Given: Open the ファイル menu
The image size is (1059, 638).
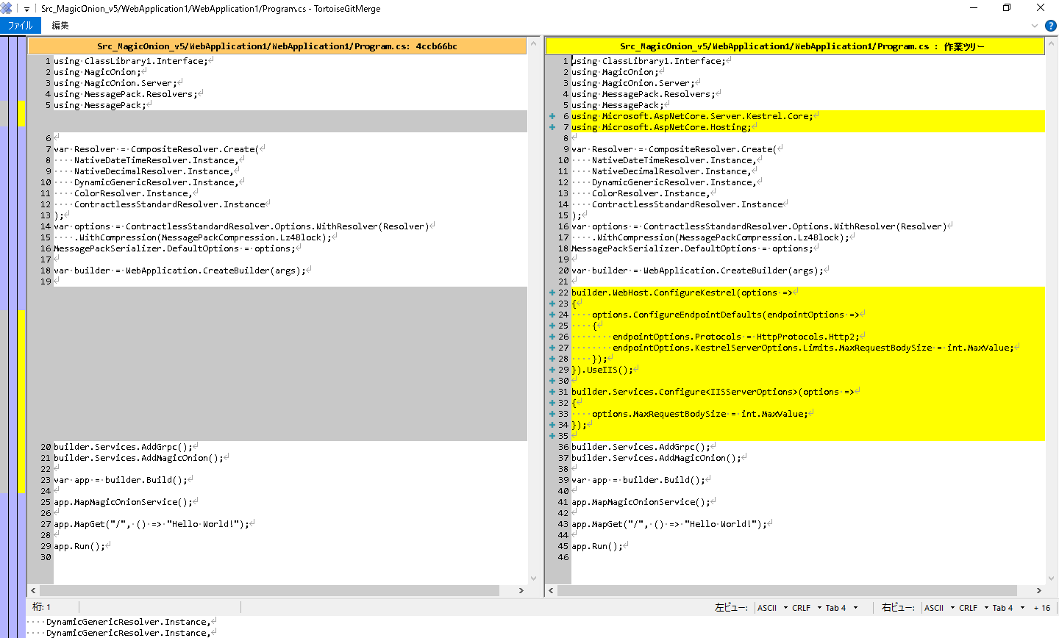Looking at the screenshot, I should pyautogui.click(x=20, y=26).
